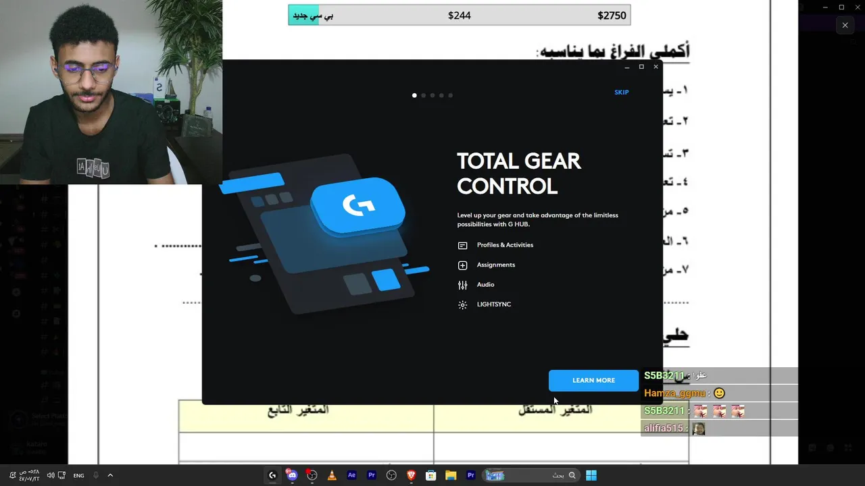865x486 pixels.
Task: Open Discord from the taskbar
Action: tap(292, 475)
